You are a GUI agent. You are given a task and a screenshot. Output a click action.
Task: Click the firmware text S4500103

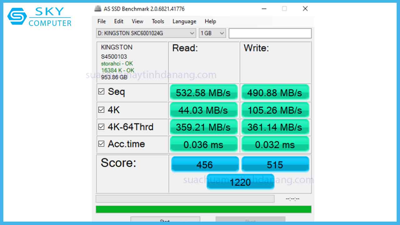114,57
